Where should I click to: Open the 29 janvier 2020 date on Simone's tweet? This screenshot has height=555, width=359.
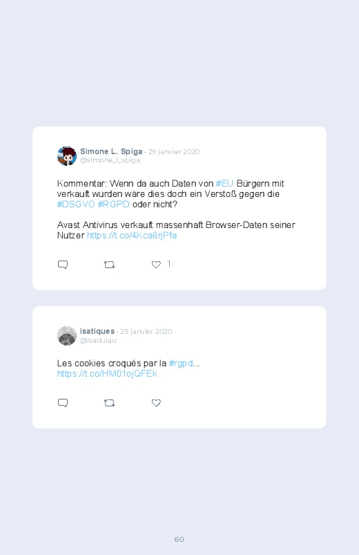(174, 151)
